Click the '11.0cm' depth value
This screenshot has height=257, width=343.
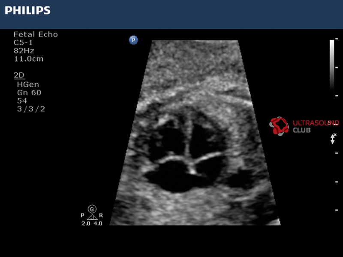(29, 59)
